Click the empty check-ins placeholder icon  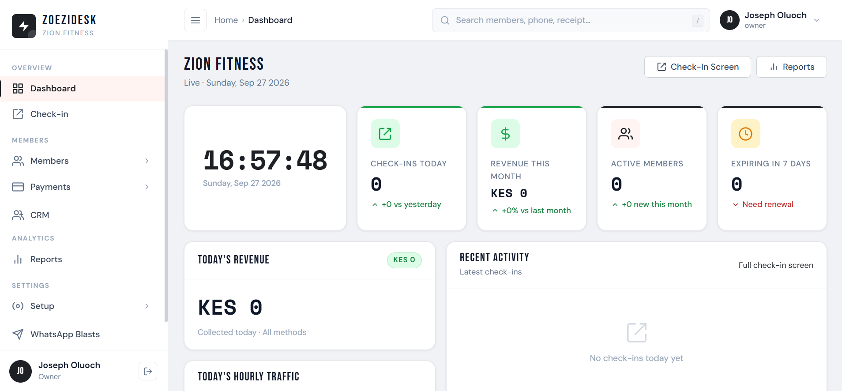pos(637,333)
